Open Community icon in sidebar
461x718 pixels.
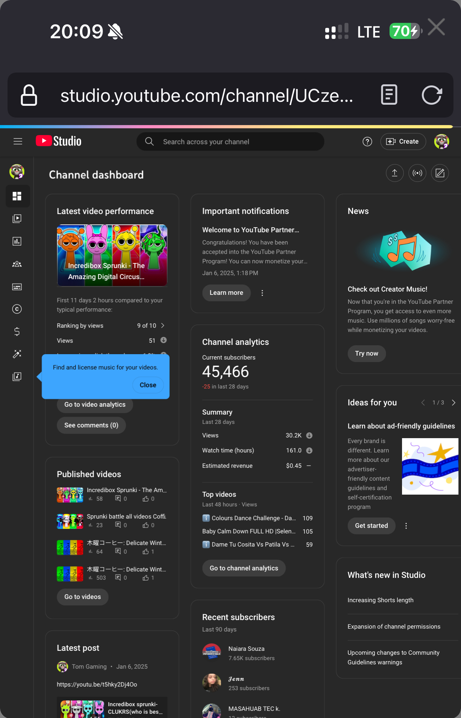click(17, 264)
